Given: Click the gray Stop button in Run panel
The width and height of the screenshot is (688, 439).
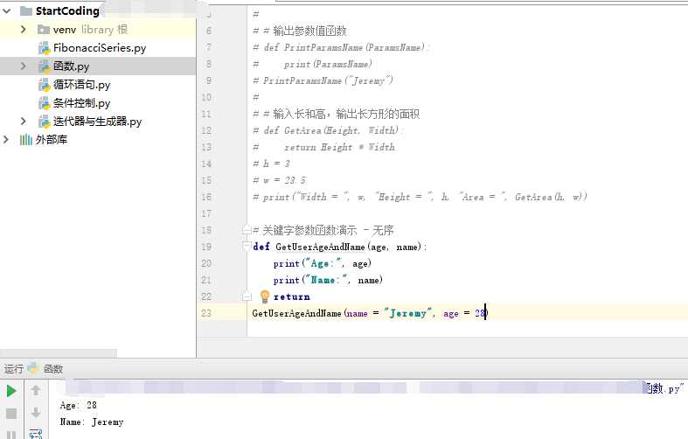Looking at the screenshot, I should coord(11,413).
